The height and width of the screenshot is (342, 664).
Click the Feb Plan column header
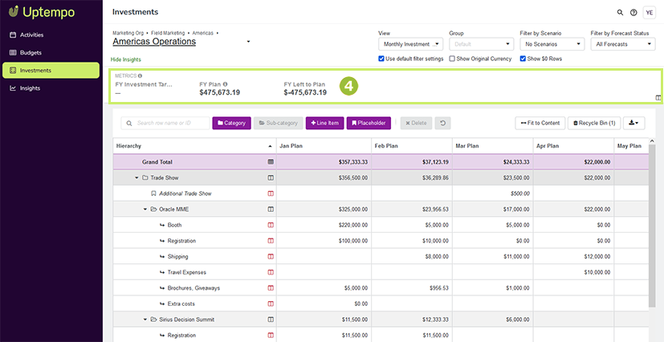412,146
